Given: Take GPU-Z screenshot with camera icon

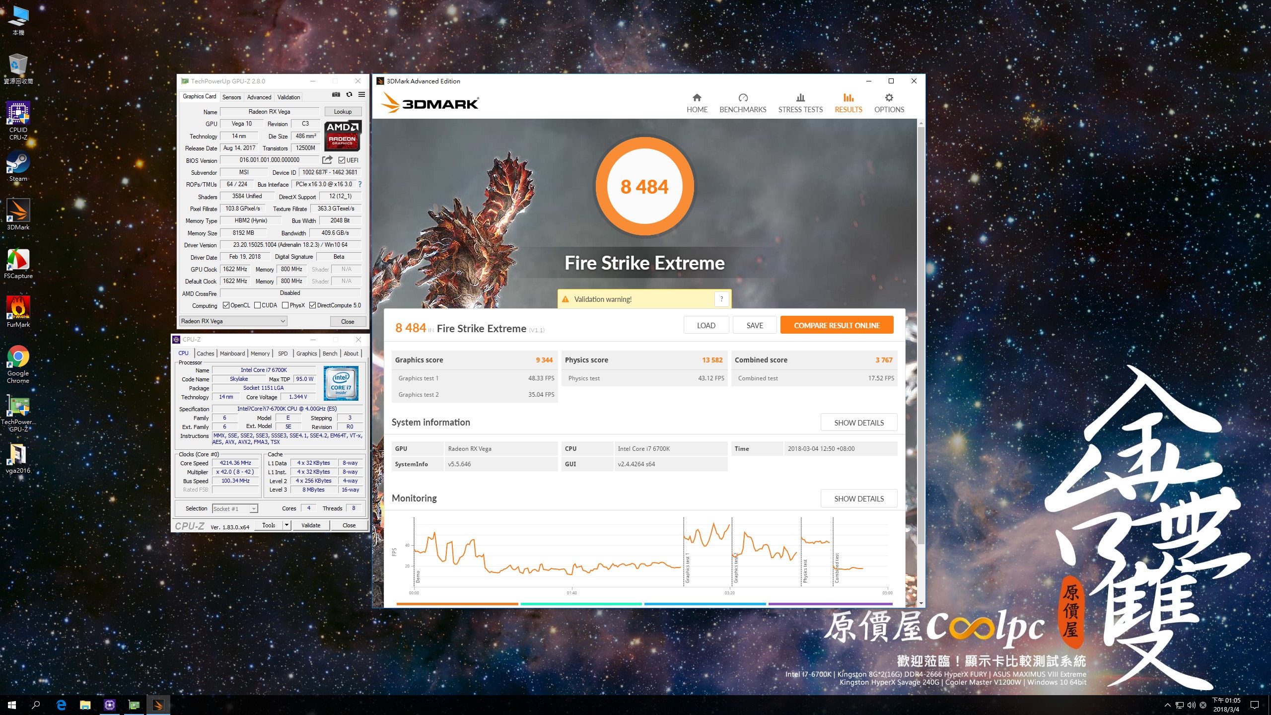Looking at the screenshot, I should pos(336,94).
